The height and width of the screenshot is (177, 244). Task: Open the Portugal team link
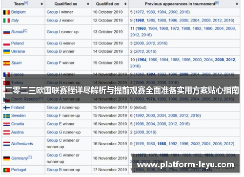(19, 170)
